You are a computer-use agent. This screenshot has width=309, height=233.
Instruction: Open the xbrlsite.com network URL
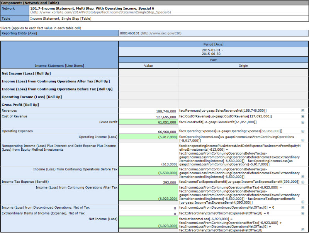pyautogui.click(x=100, y=12)
